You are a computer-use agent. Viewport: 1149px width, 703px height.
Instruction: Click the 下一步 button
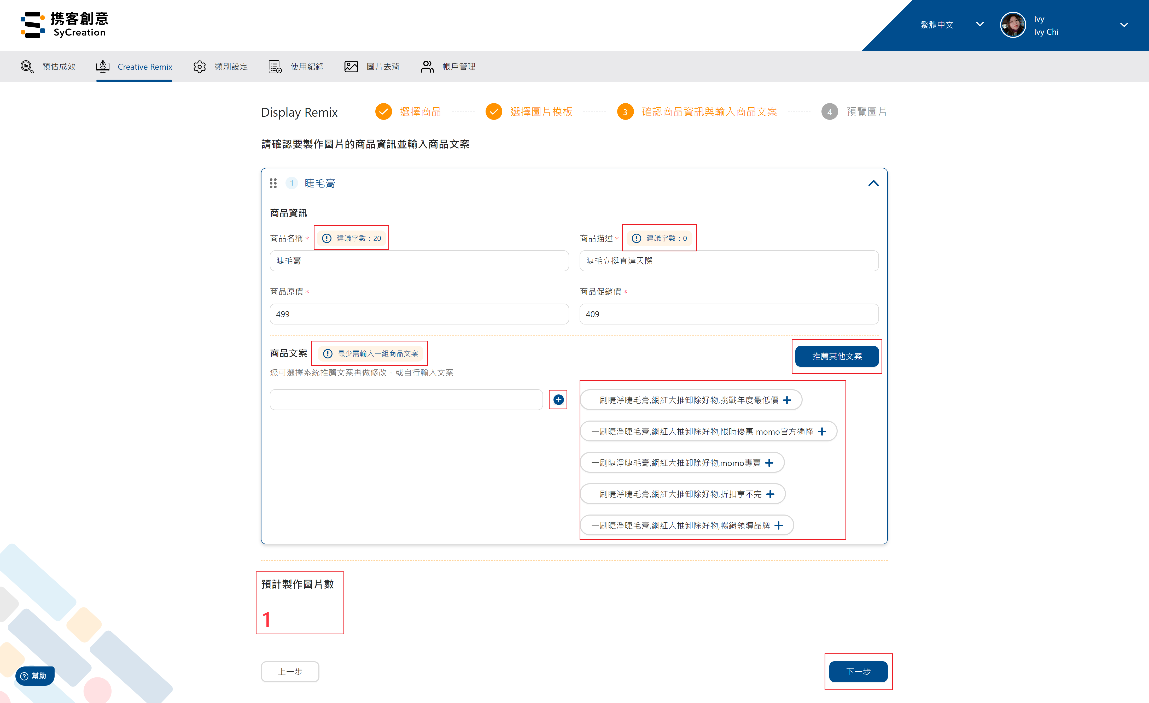(858, 671)
